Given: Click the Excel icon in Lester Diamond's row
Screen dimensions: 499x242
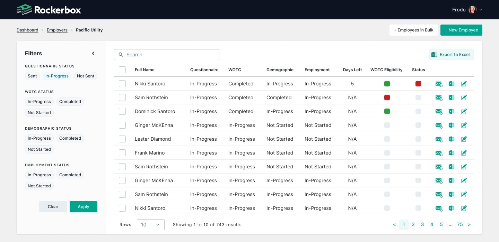Looking at the screenshot, I should coord(452,139).
